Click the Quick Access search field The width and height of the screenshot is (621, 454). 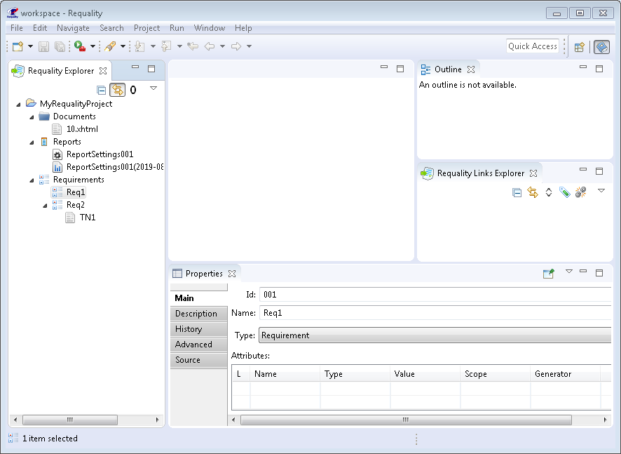pyautogui.click(x=533, y=46)
